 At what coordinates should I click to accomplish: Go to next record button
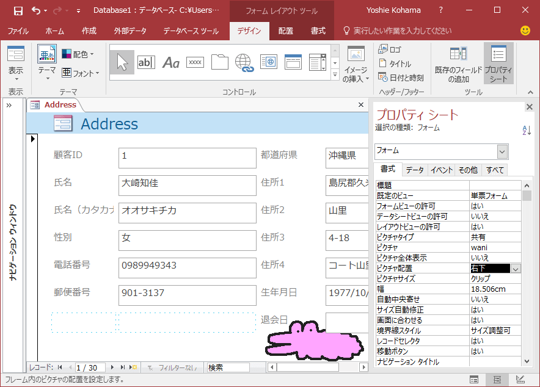(x=112, y=367)
